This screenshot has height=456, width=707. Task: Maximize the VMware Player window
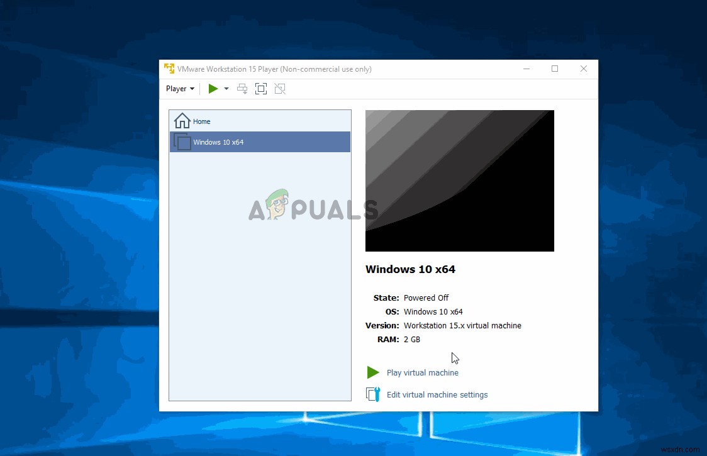point(555,69)
